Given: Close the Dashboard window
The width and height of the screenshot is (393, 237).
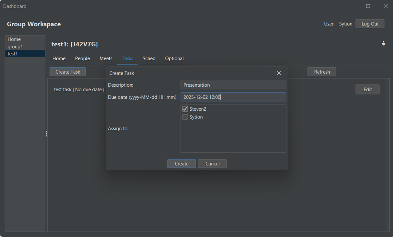Looking at the screenshot, I should [x=386, y=6].
